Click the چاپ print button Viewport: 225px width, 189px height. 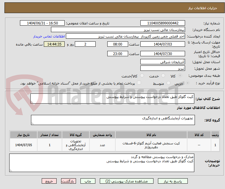[x=88, y=181]
